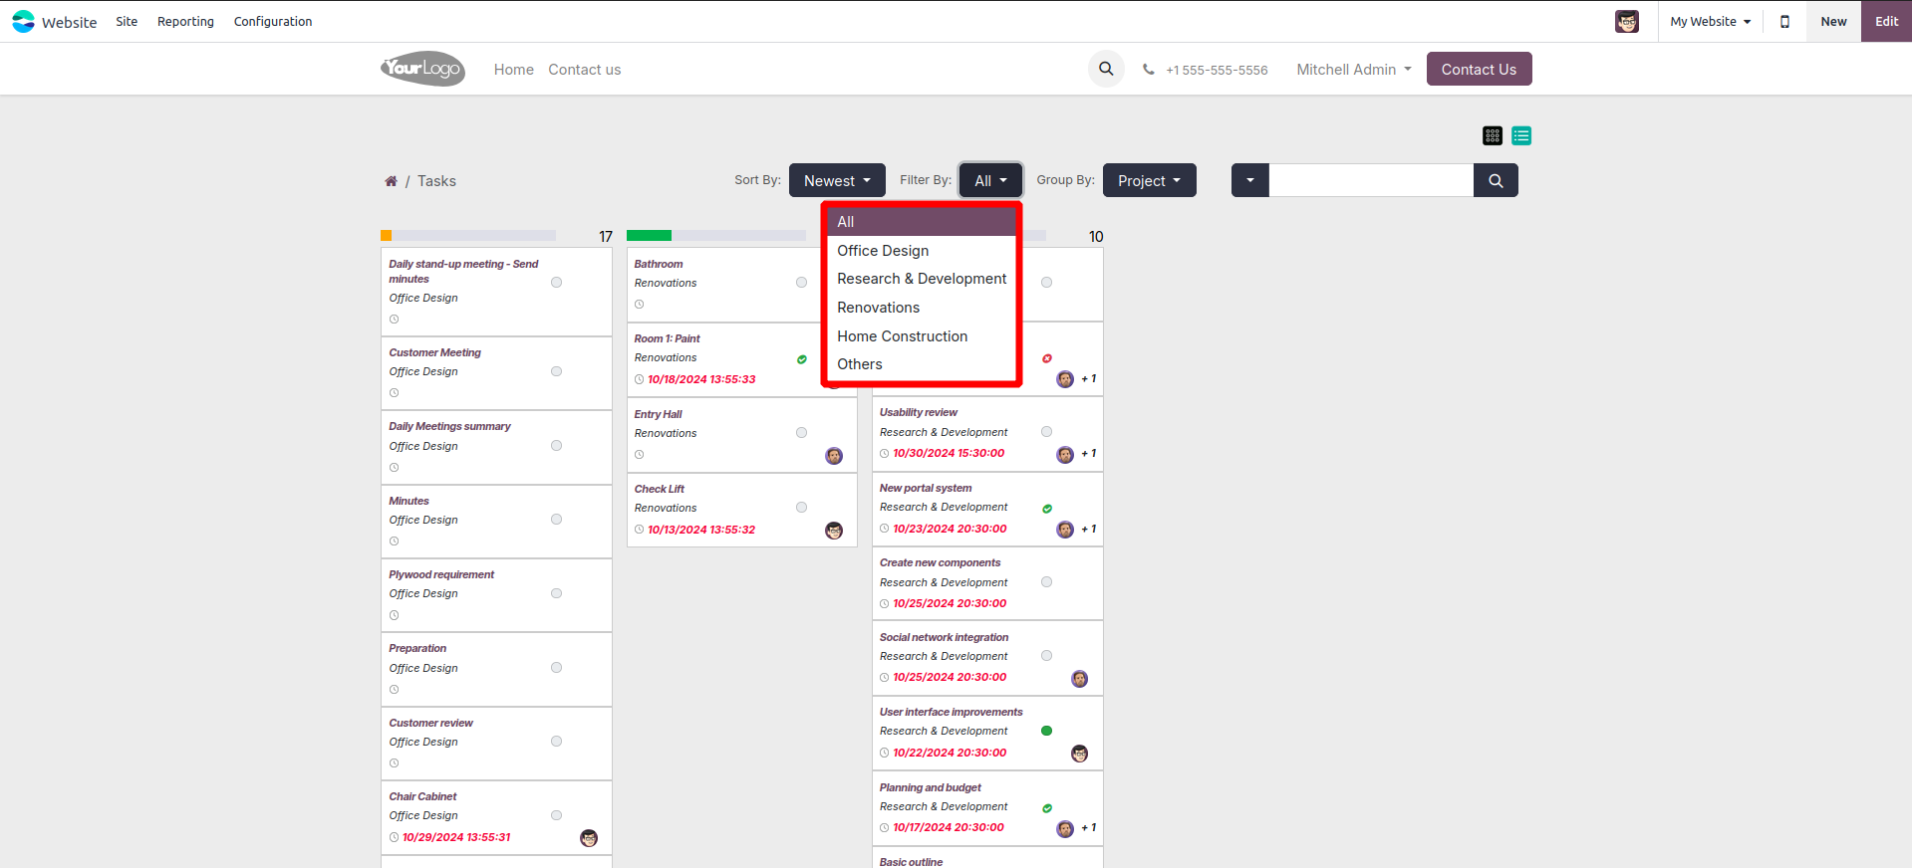This screenshot has height=868, width=1912.
Task: Expand the search options caret dropdown
Action: (1250, 180)
